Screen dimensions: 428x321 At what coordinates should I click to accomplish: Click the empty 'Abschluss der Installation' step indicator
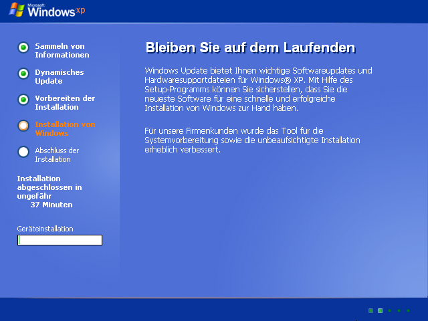pos(23,152)
